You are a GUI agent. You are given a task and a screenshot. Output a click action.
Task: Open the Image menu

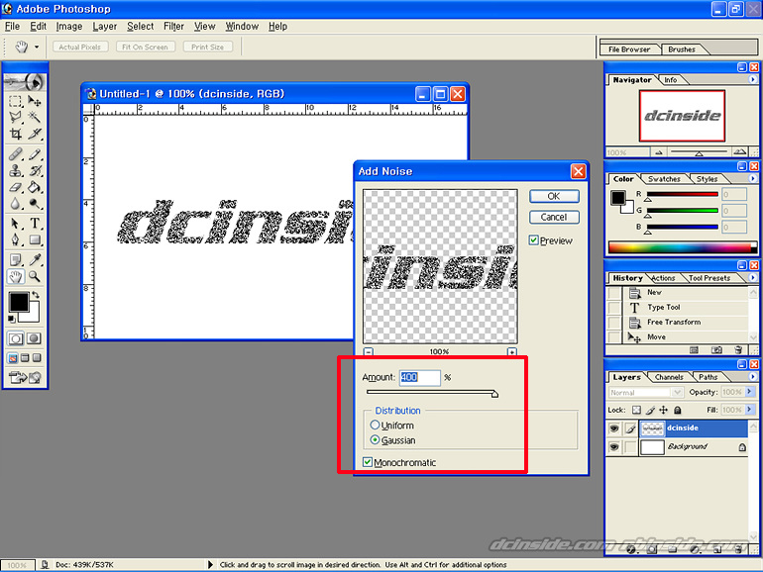point(69,27)
